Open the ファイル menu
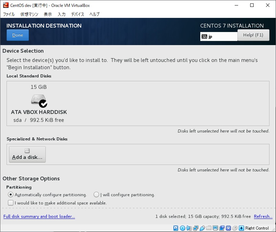This screenshot has height=232, width=276. click(9, 14)
